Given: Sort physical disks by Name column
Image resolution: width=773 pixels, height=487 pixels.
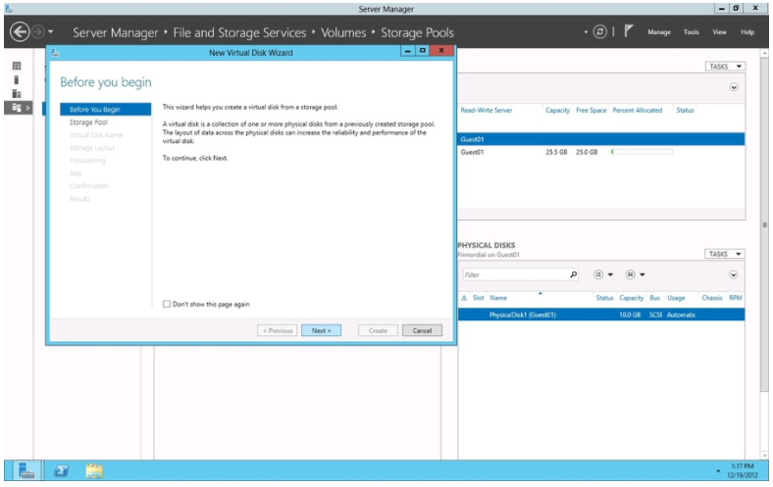Looking at the screenshot, I should [498, 298].
